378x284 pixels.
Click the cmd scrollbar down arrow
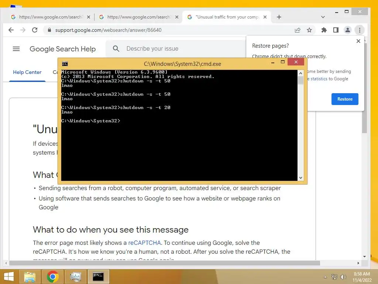tap(300, 178)
